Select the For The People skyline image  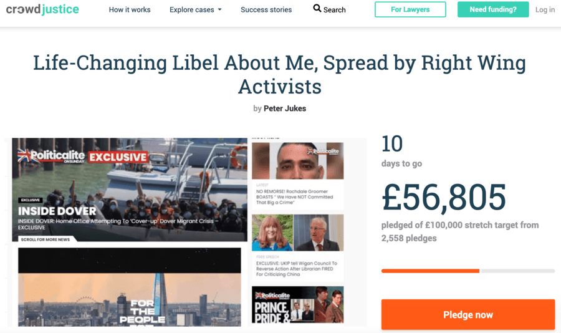[130, 287]
